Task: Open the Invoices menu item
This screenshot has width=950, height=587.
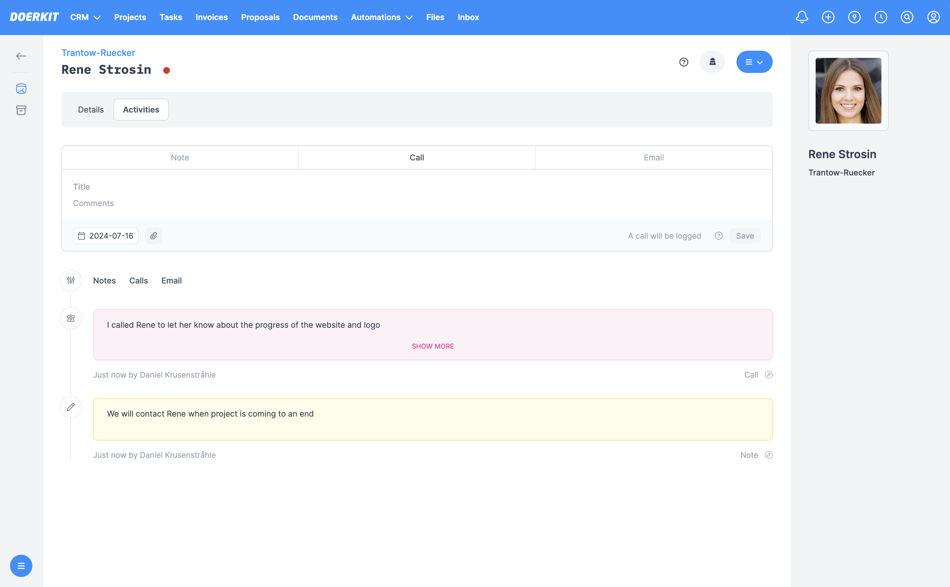Action: (211, 17)
